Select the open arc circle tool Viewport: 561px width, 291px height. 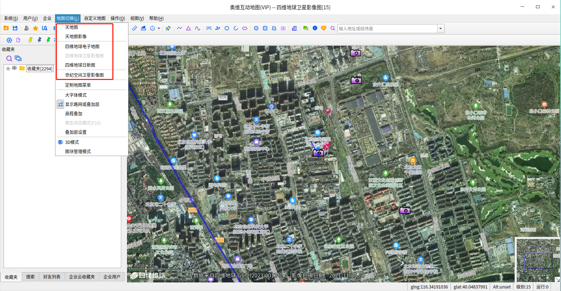(236, 28)
